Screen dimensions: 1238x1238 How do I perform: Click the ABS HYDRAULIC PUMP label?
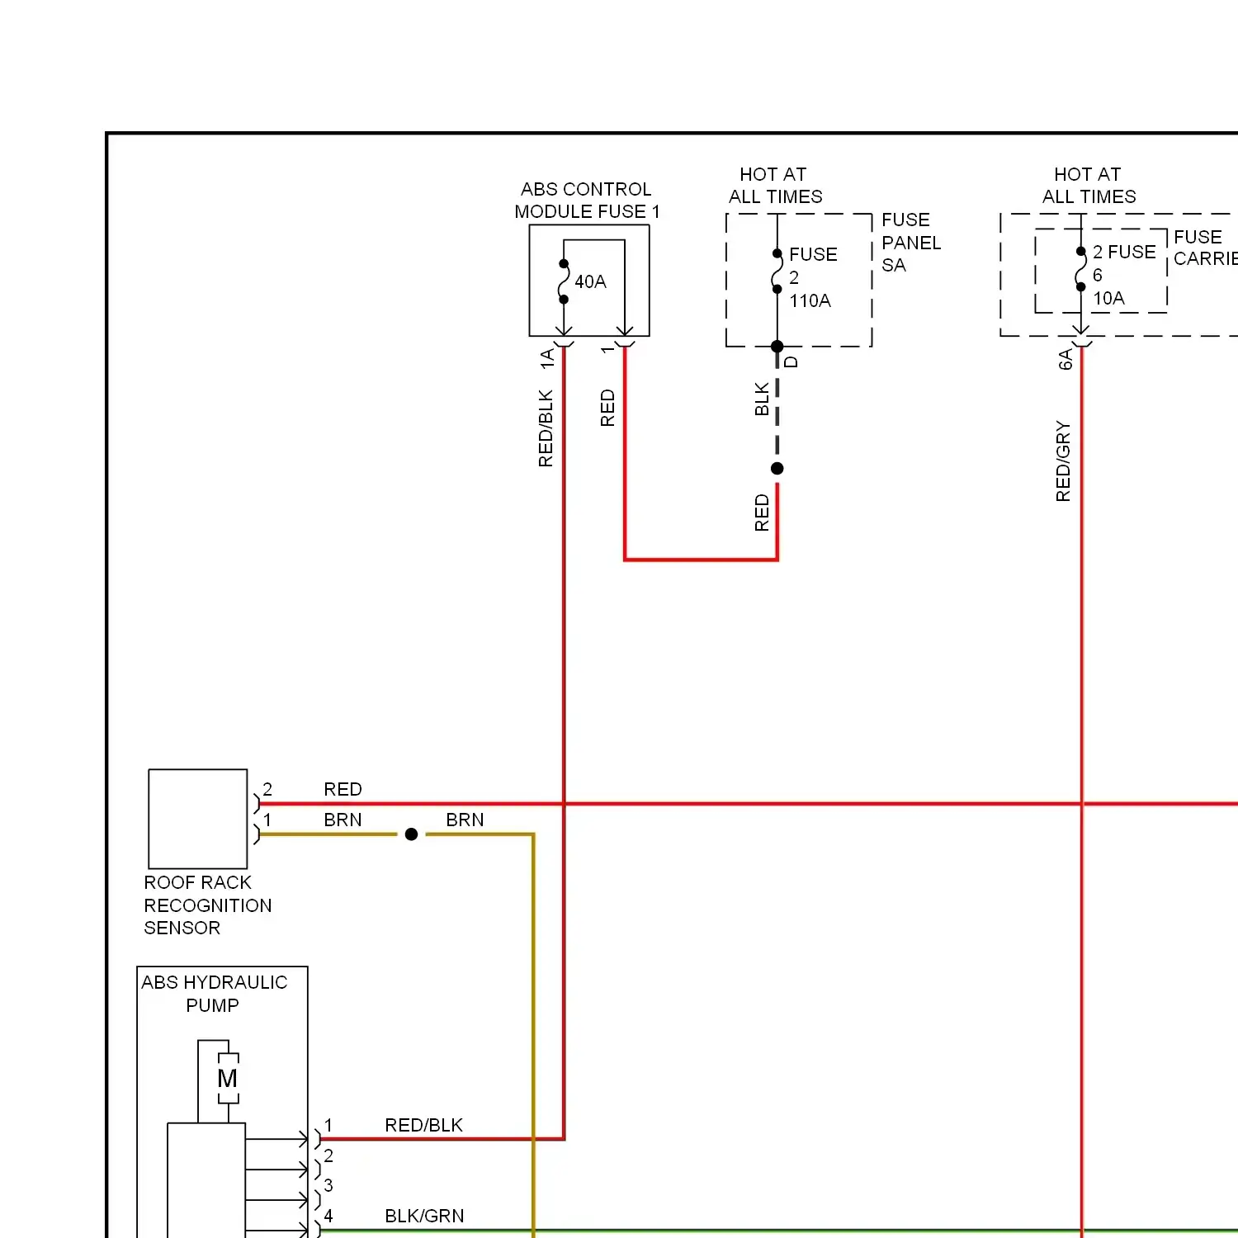pos(214,994)
